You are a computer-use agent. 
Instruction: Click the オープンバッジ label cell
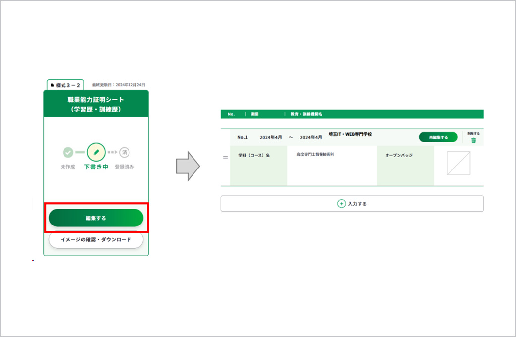(405, 166)
